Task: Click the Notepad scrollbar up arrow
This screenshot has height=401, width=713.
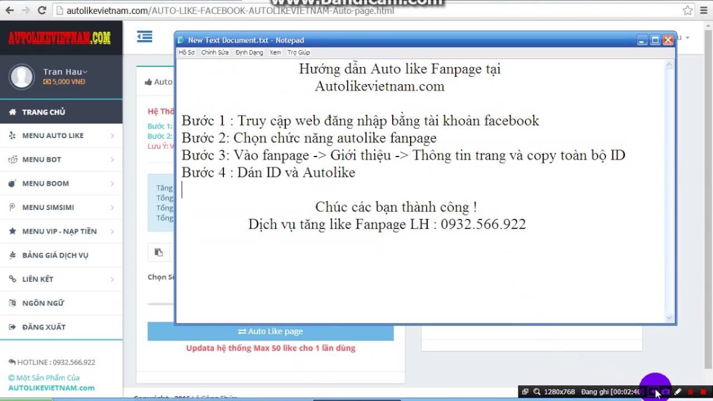Action: click(x=670, y=65)
